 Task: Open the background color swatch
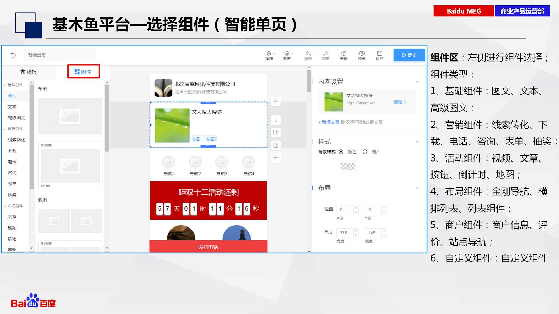point(348,166)
